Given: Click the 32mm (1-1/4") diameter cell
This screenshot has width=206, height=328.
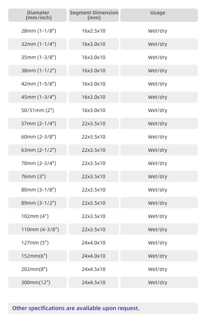Looking at the screenshot, I should [38, 44].
